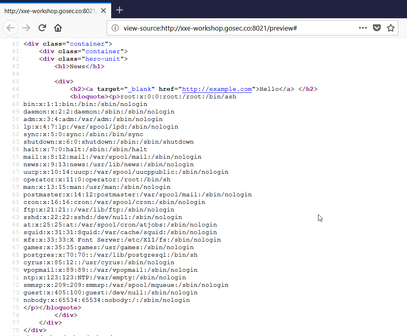Viewport: 407px width, 336px height.
Task: Show site information for this page
Action: (115, 28)
